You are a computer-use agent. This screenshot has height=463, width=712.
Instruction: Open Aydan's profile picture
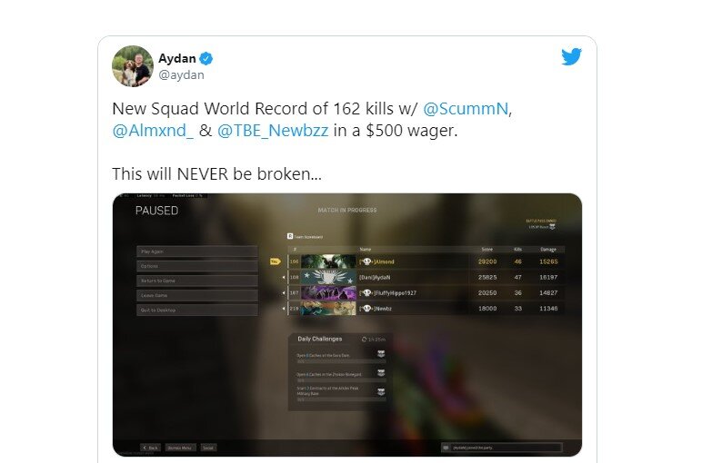(133, 66)
